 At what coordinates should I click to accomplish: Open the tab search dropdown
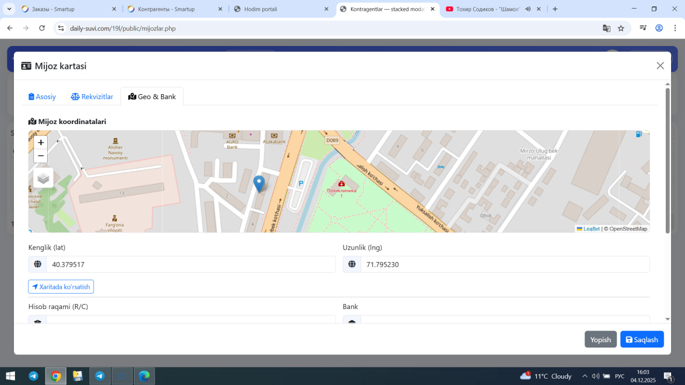[9, 9]
